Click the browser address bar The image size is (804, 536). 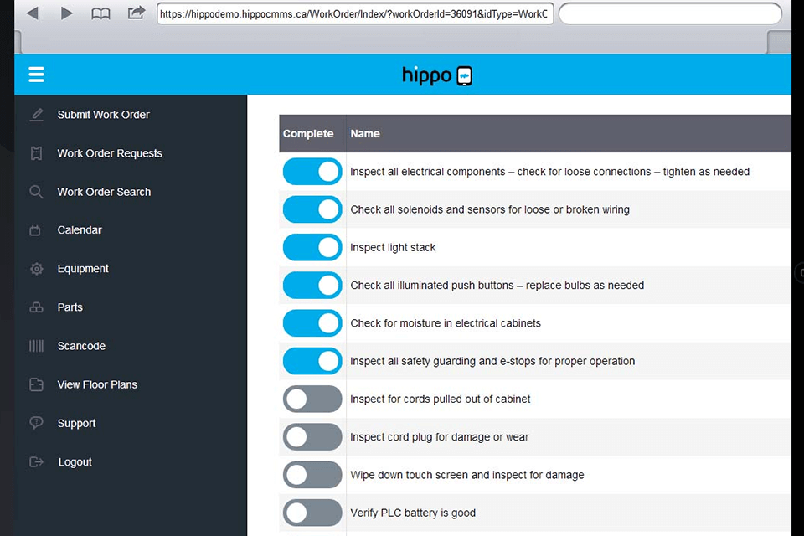(x=352, y=13)
